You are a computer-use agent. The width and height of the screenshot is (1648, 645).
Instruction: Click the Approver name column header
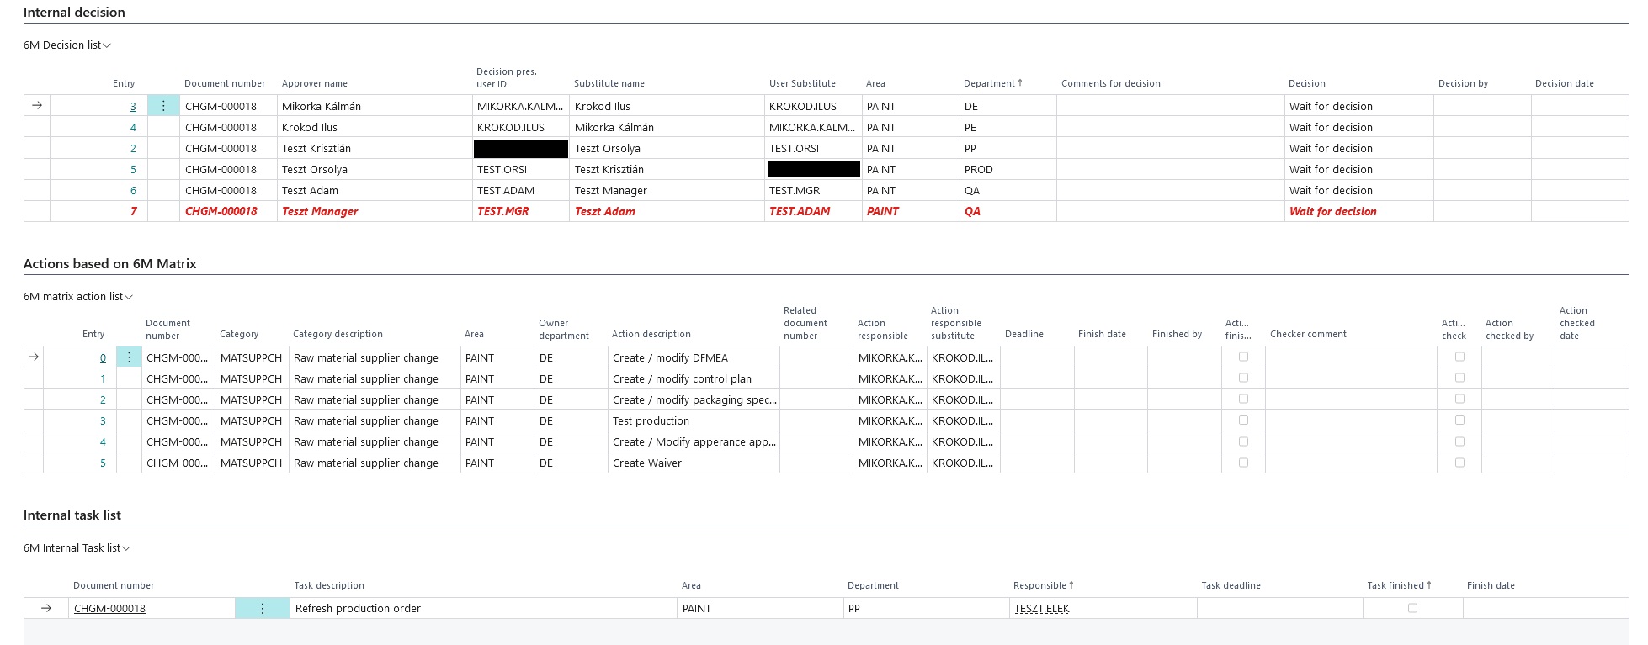pyautogui.click(x=315, y=83)
